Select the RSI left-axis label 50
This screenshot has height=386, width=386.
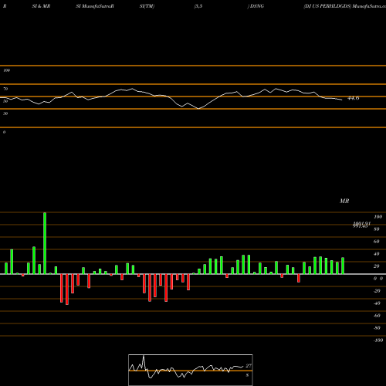click(x=5, y=101)
